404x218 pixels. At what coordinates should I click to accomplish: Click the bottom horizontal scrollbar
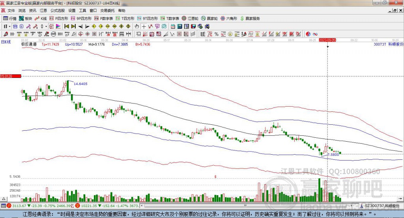coord(245,206)
